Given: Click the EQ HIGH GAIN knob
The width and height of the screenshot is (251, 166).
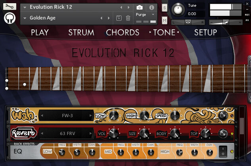Looking at the screenshot, I should (210, 152).
